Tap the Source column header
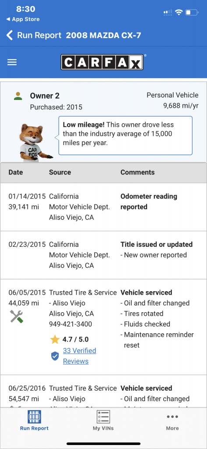Viewport: 207px width, 449px height. (60, 172)
